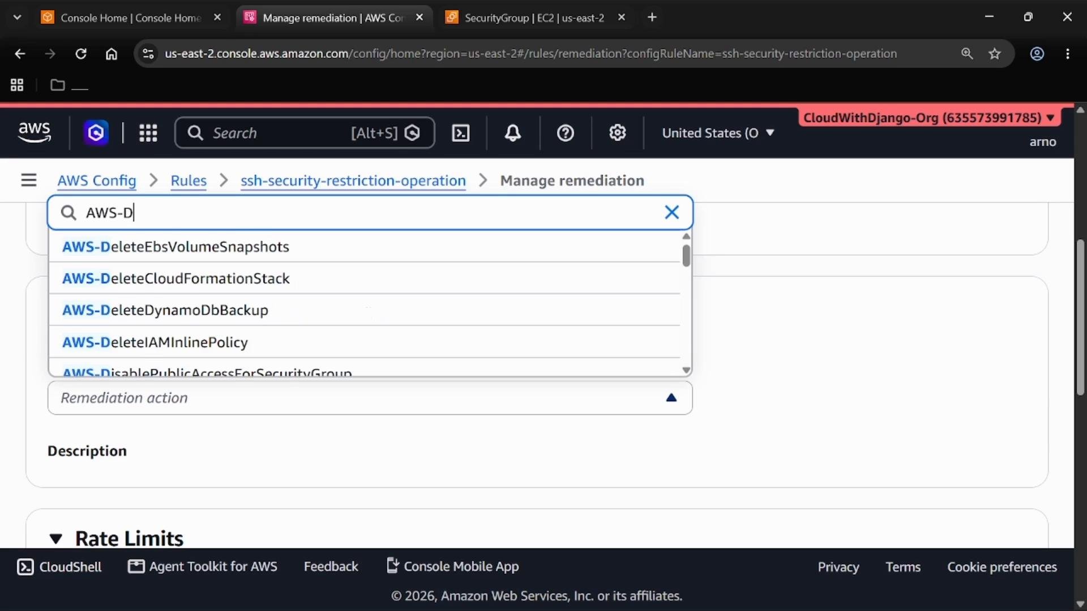Click the AWS console search field
The width and height of the screenshot is (1087, 611).
click(x=305, y=133)
